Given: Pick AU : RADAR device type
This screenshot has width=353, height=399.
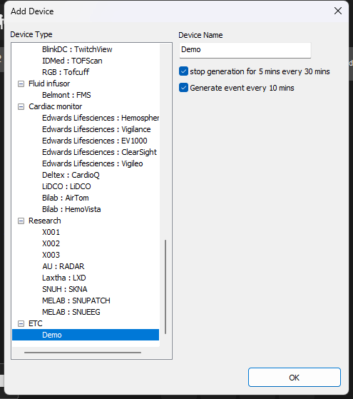Looking at the screenshot, I should [63, 266].
